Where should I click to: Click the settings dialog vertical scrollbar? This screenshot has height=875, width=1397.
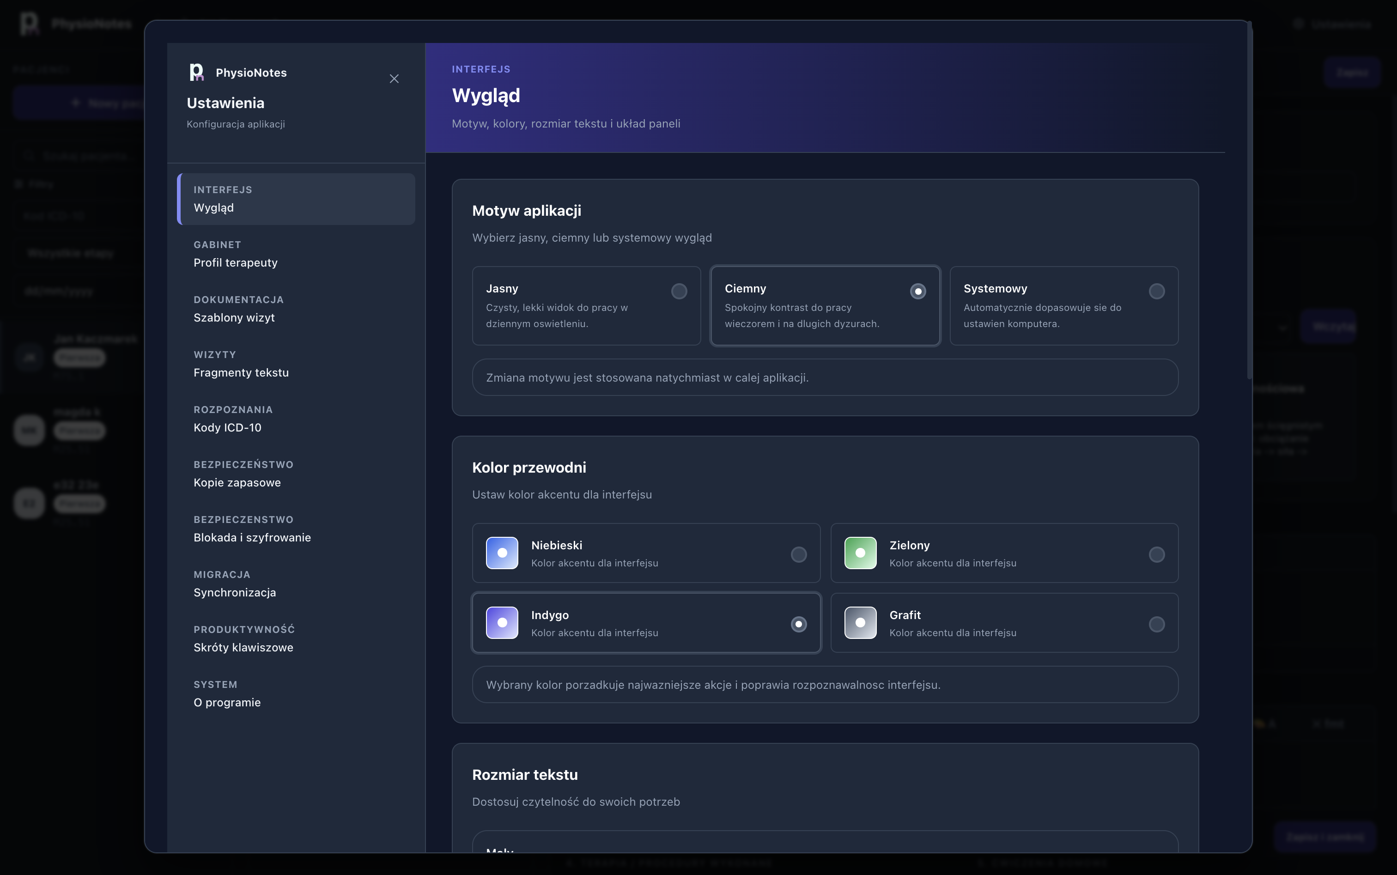tap(1250, 200)
